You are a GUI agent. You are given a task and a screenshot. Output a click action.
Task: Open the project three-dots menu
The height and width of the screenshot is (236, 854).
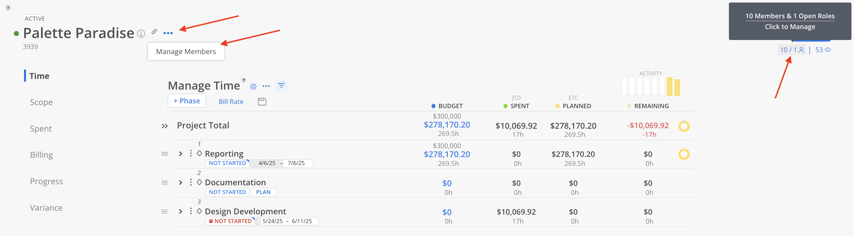point(168,33)
